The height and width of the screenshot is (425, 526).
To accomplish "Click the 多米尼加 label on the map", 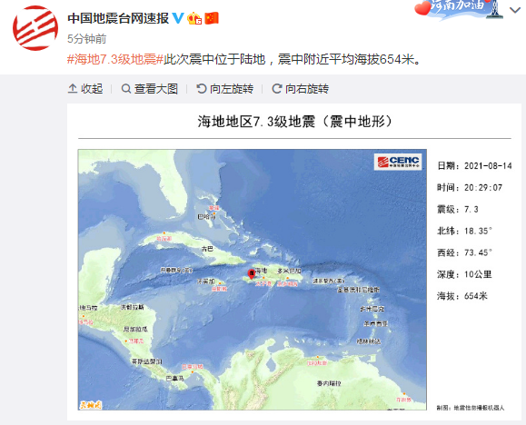I will click(289, 271).
